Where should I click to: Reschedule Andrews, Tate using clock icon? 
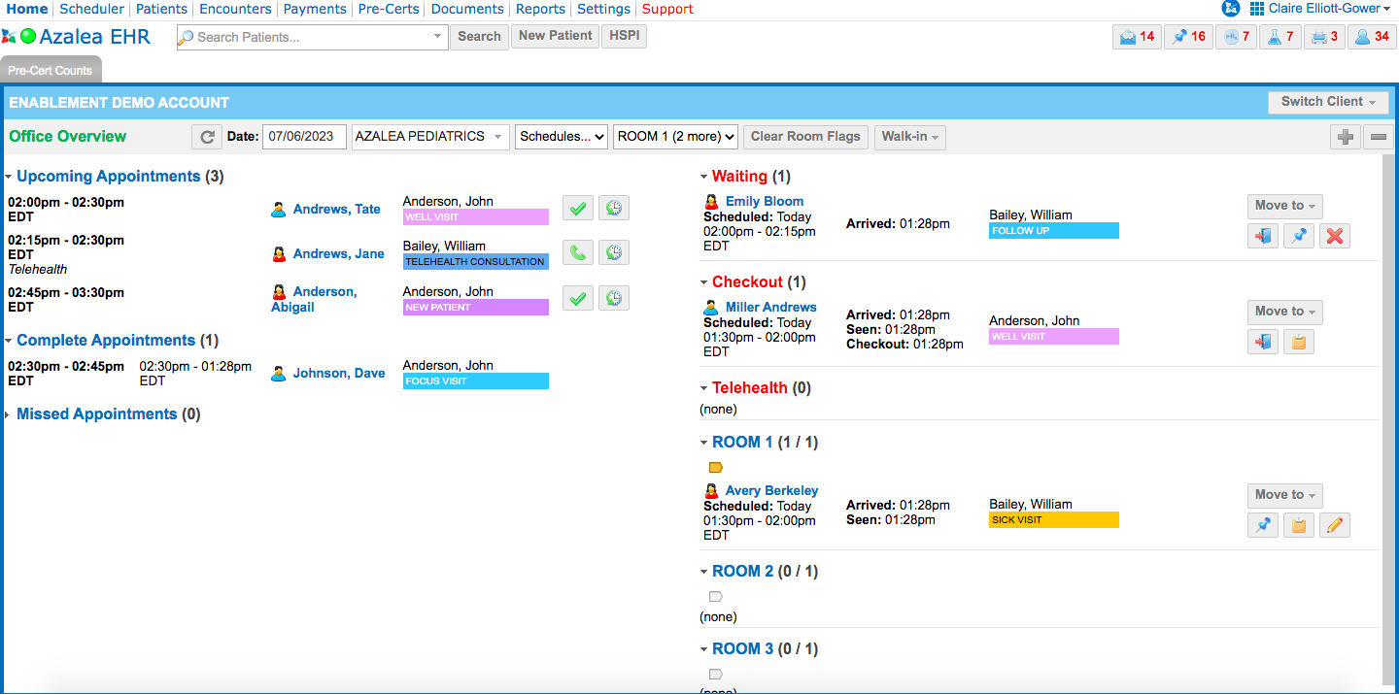[614, 208]
